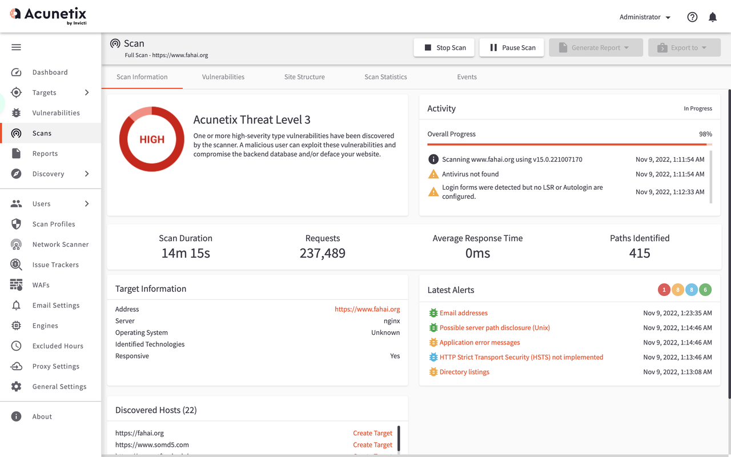Click the Overall Progress bar
731x457 pixels.
(x=570, y=145)
